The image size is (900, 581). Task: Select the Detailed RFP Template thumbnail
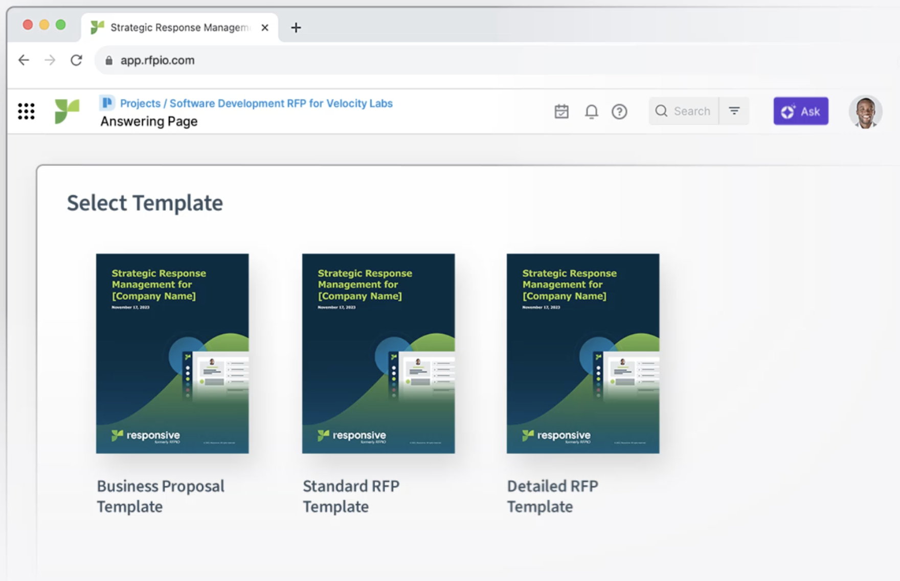pyautogui.click(x=583, y=353)
